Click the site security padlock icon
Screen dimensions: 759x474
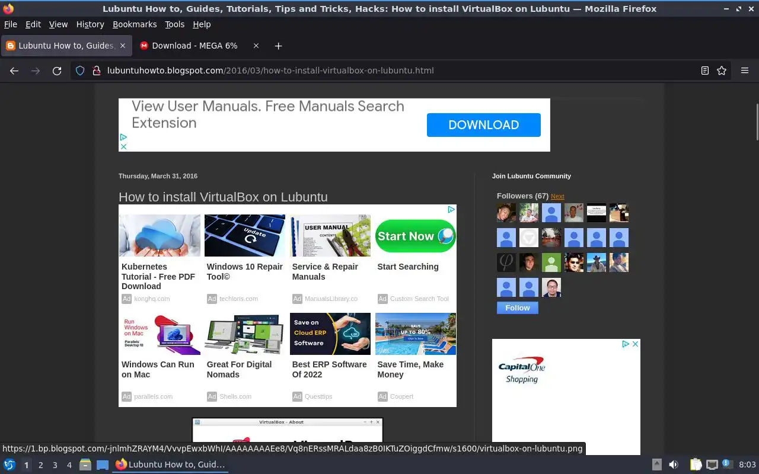[x=97, y=71]
